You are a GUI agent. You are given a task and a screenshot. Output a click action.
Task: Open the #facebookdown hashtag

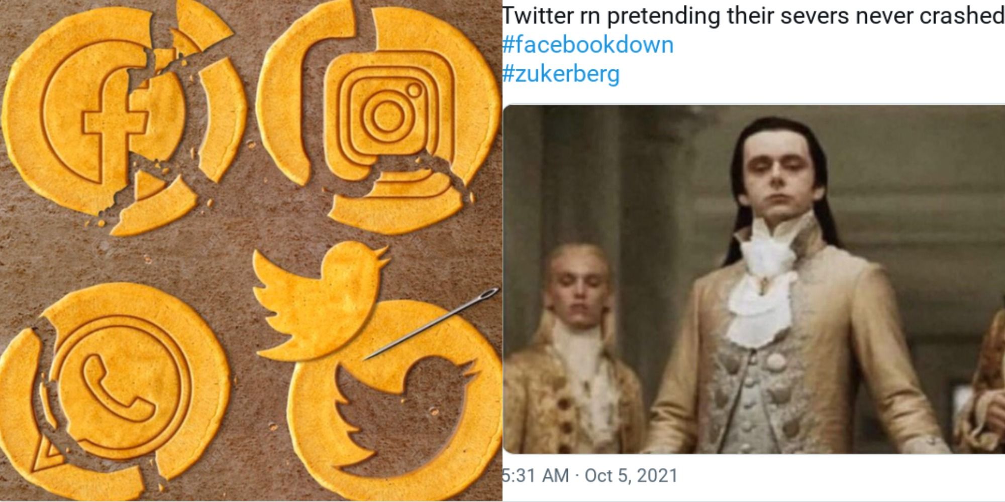(x=588, y=45)
